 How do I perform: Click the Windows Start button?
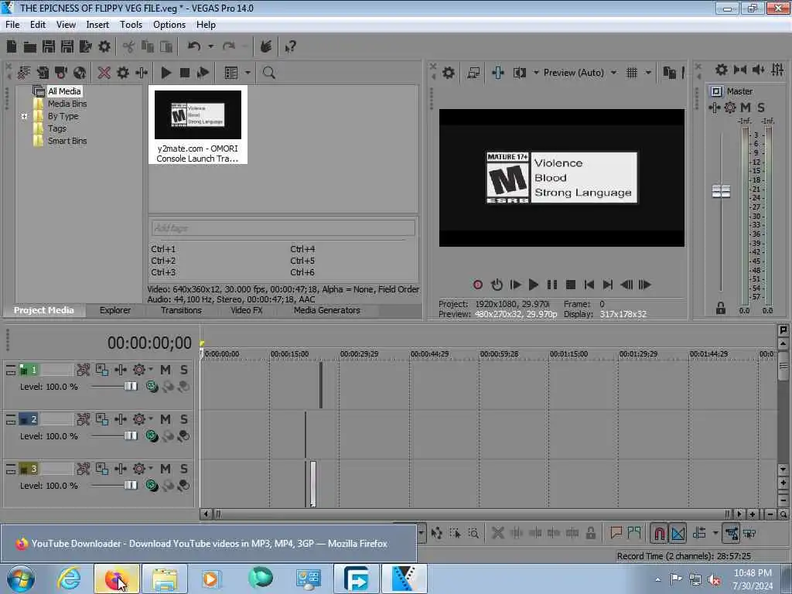(20, 579)
